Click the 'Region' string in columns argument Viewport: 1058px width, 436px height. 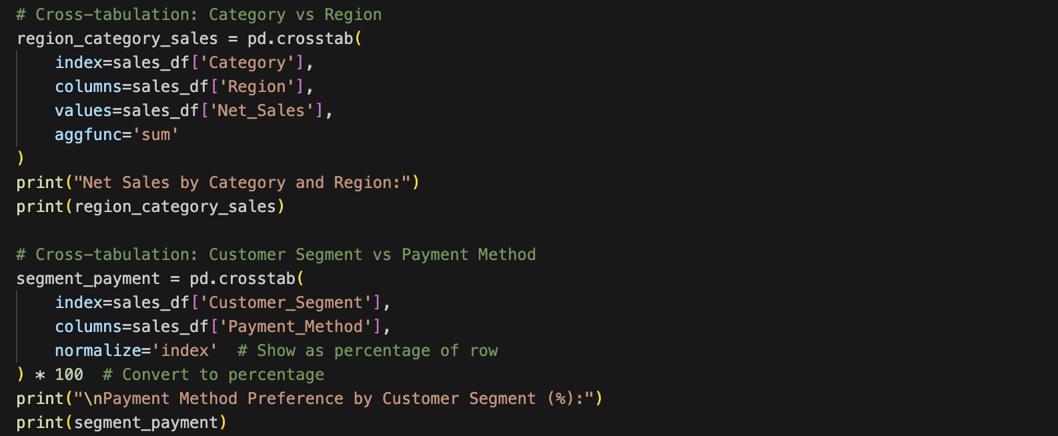(257, 87)
